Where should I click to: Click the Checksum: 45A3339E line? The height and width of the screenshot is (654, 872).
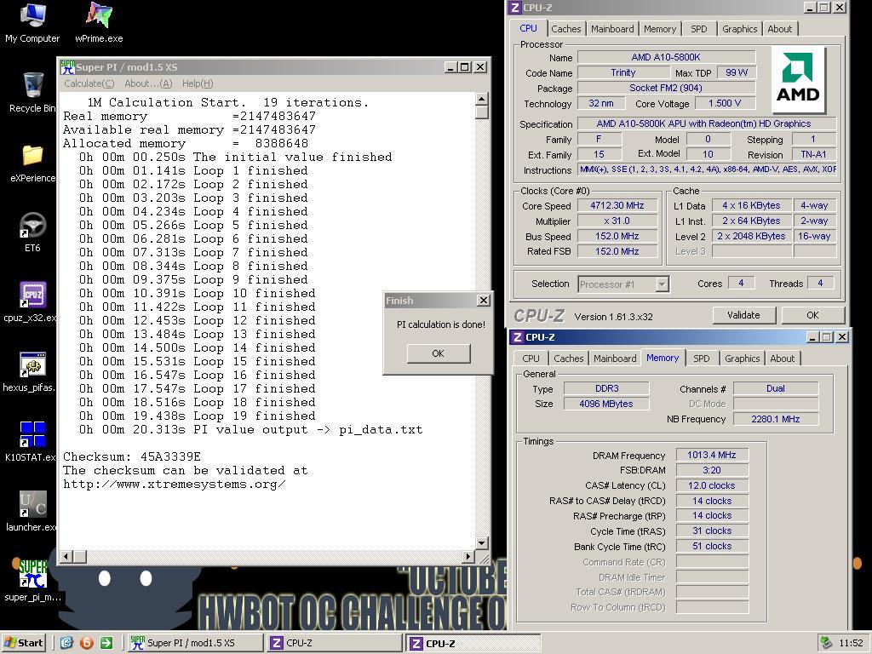[132, 456]
